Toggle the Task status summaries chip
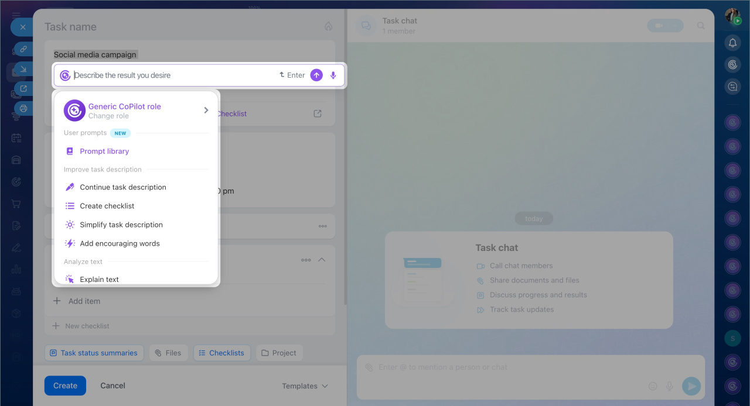This screenshot has height=406, width=750. click(94, 353)
